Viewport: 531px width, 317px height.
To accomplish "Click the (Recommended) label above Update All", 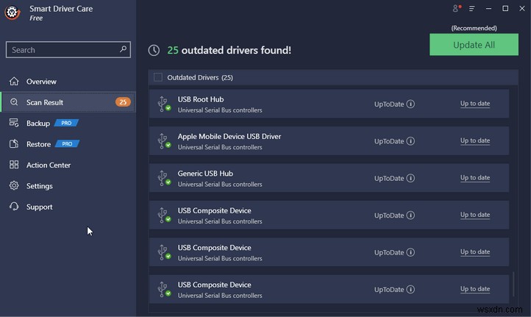I will coord(474,28).
